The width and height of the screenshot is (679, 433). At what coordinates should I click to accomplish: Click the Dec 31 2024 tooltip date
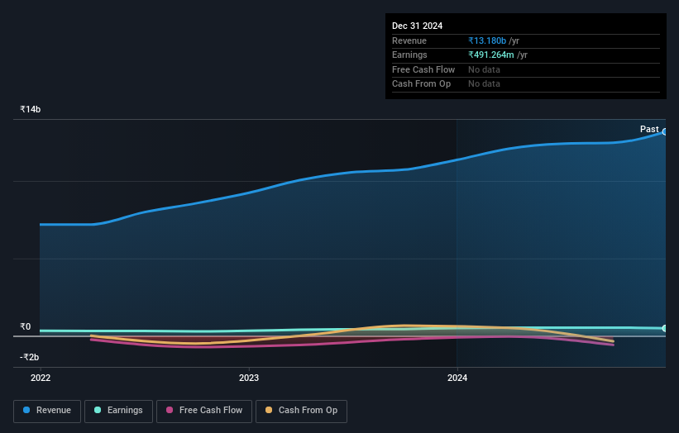(417, 26)
